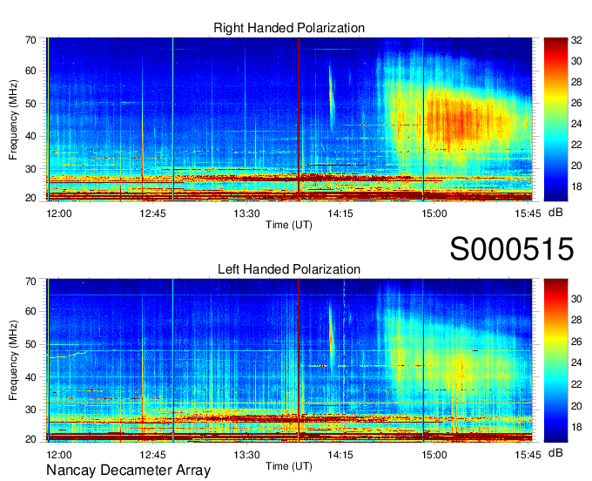The height and width of the screenshot is (481, 592).
Task: Click the "13:30" time tick under the Right Handed plot
Action: [246, 213]
